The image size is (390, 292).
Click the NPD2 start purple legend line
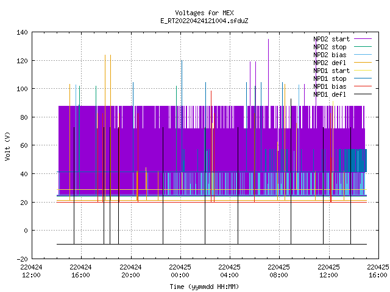coord(363,39)
